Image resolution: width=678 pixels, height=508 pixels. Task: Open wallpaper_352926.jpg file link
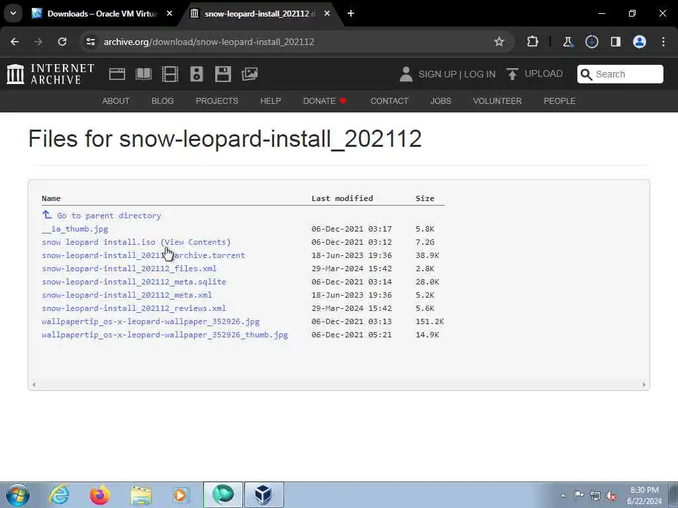point(151,322)
